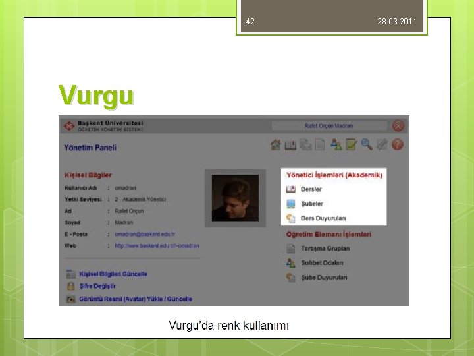The height and width of the screenshot is (356, 474).
Task: Open the Şubeler link
Action: point(312,204)
